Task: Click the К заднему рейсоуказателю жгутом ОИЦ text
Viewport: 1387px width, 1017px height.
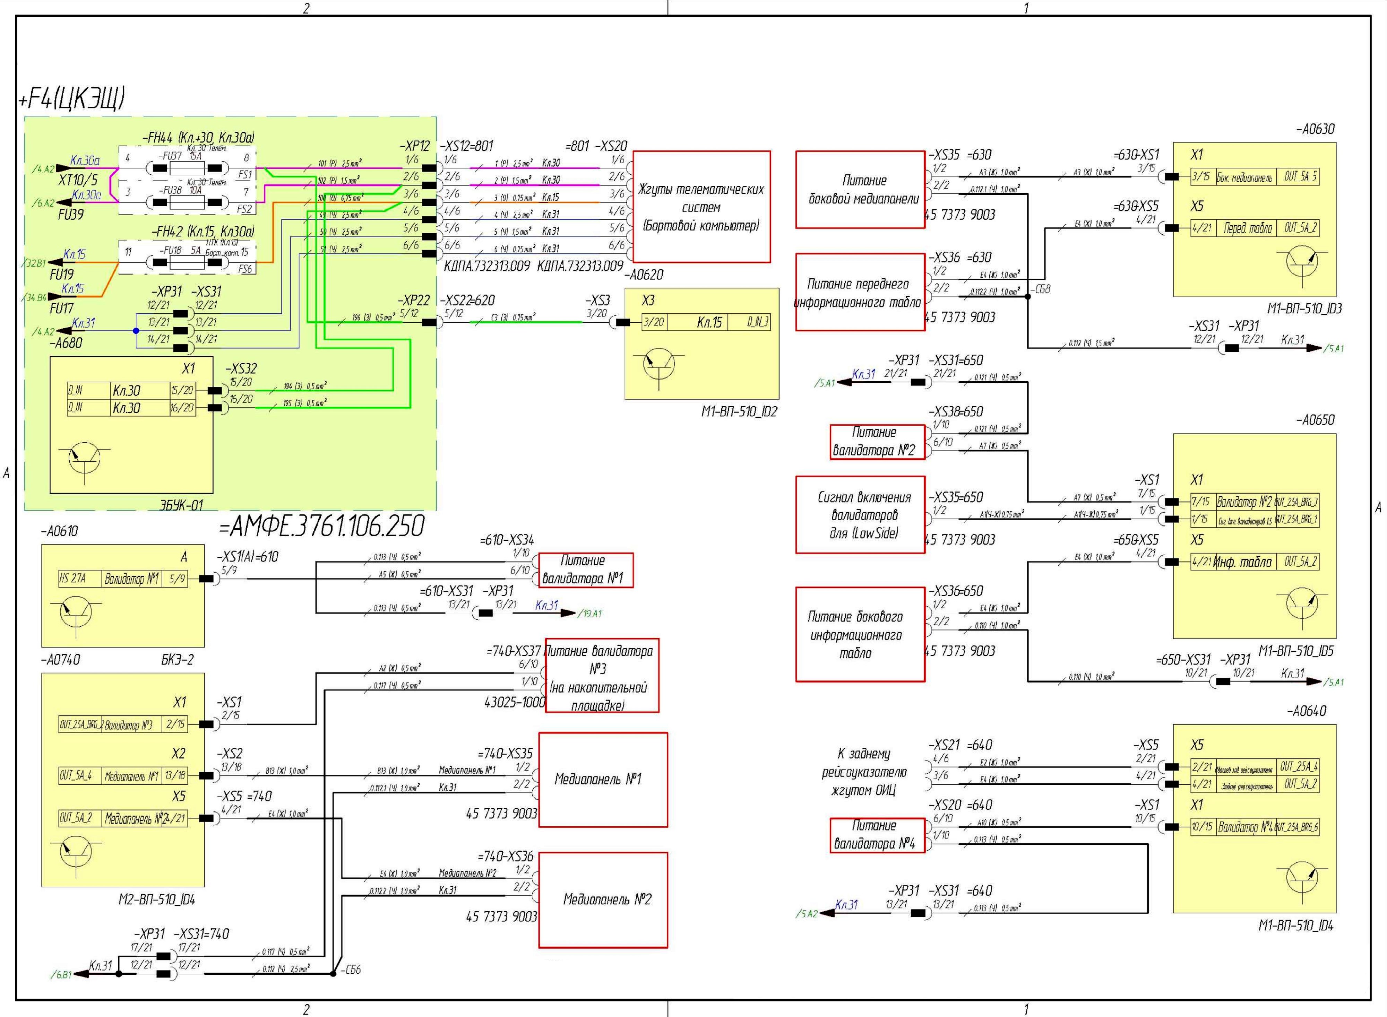Action: point(864,772)
